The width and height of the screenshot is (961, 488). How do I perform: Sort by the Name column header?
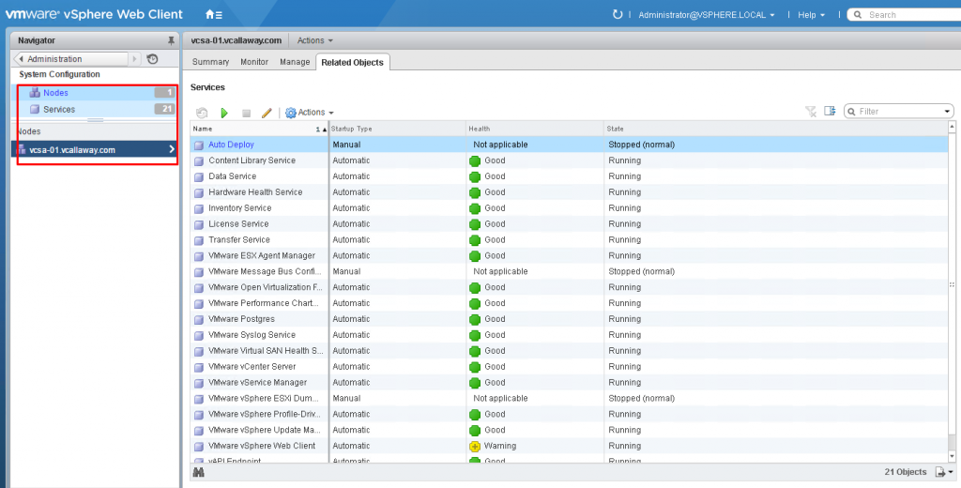pyautogui.click(x=259, y=129)
